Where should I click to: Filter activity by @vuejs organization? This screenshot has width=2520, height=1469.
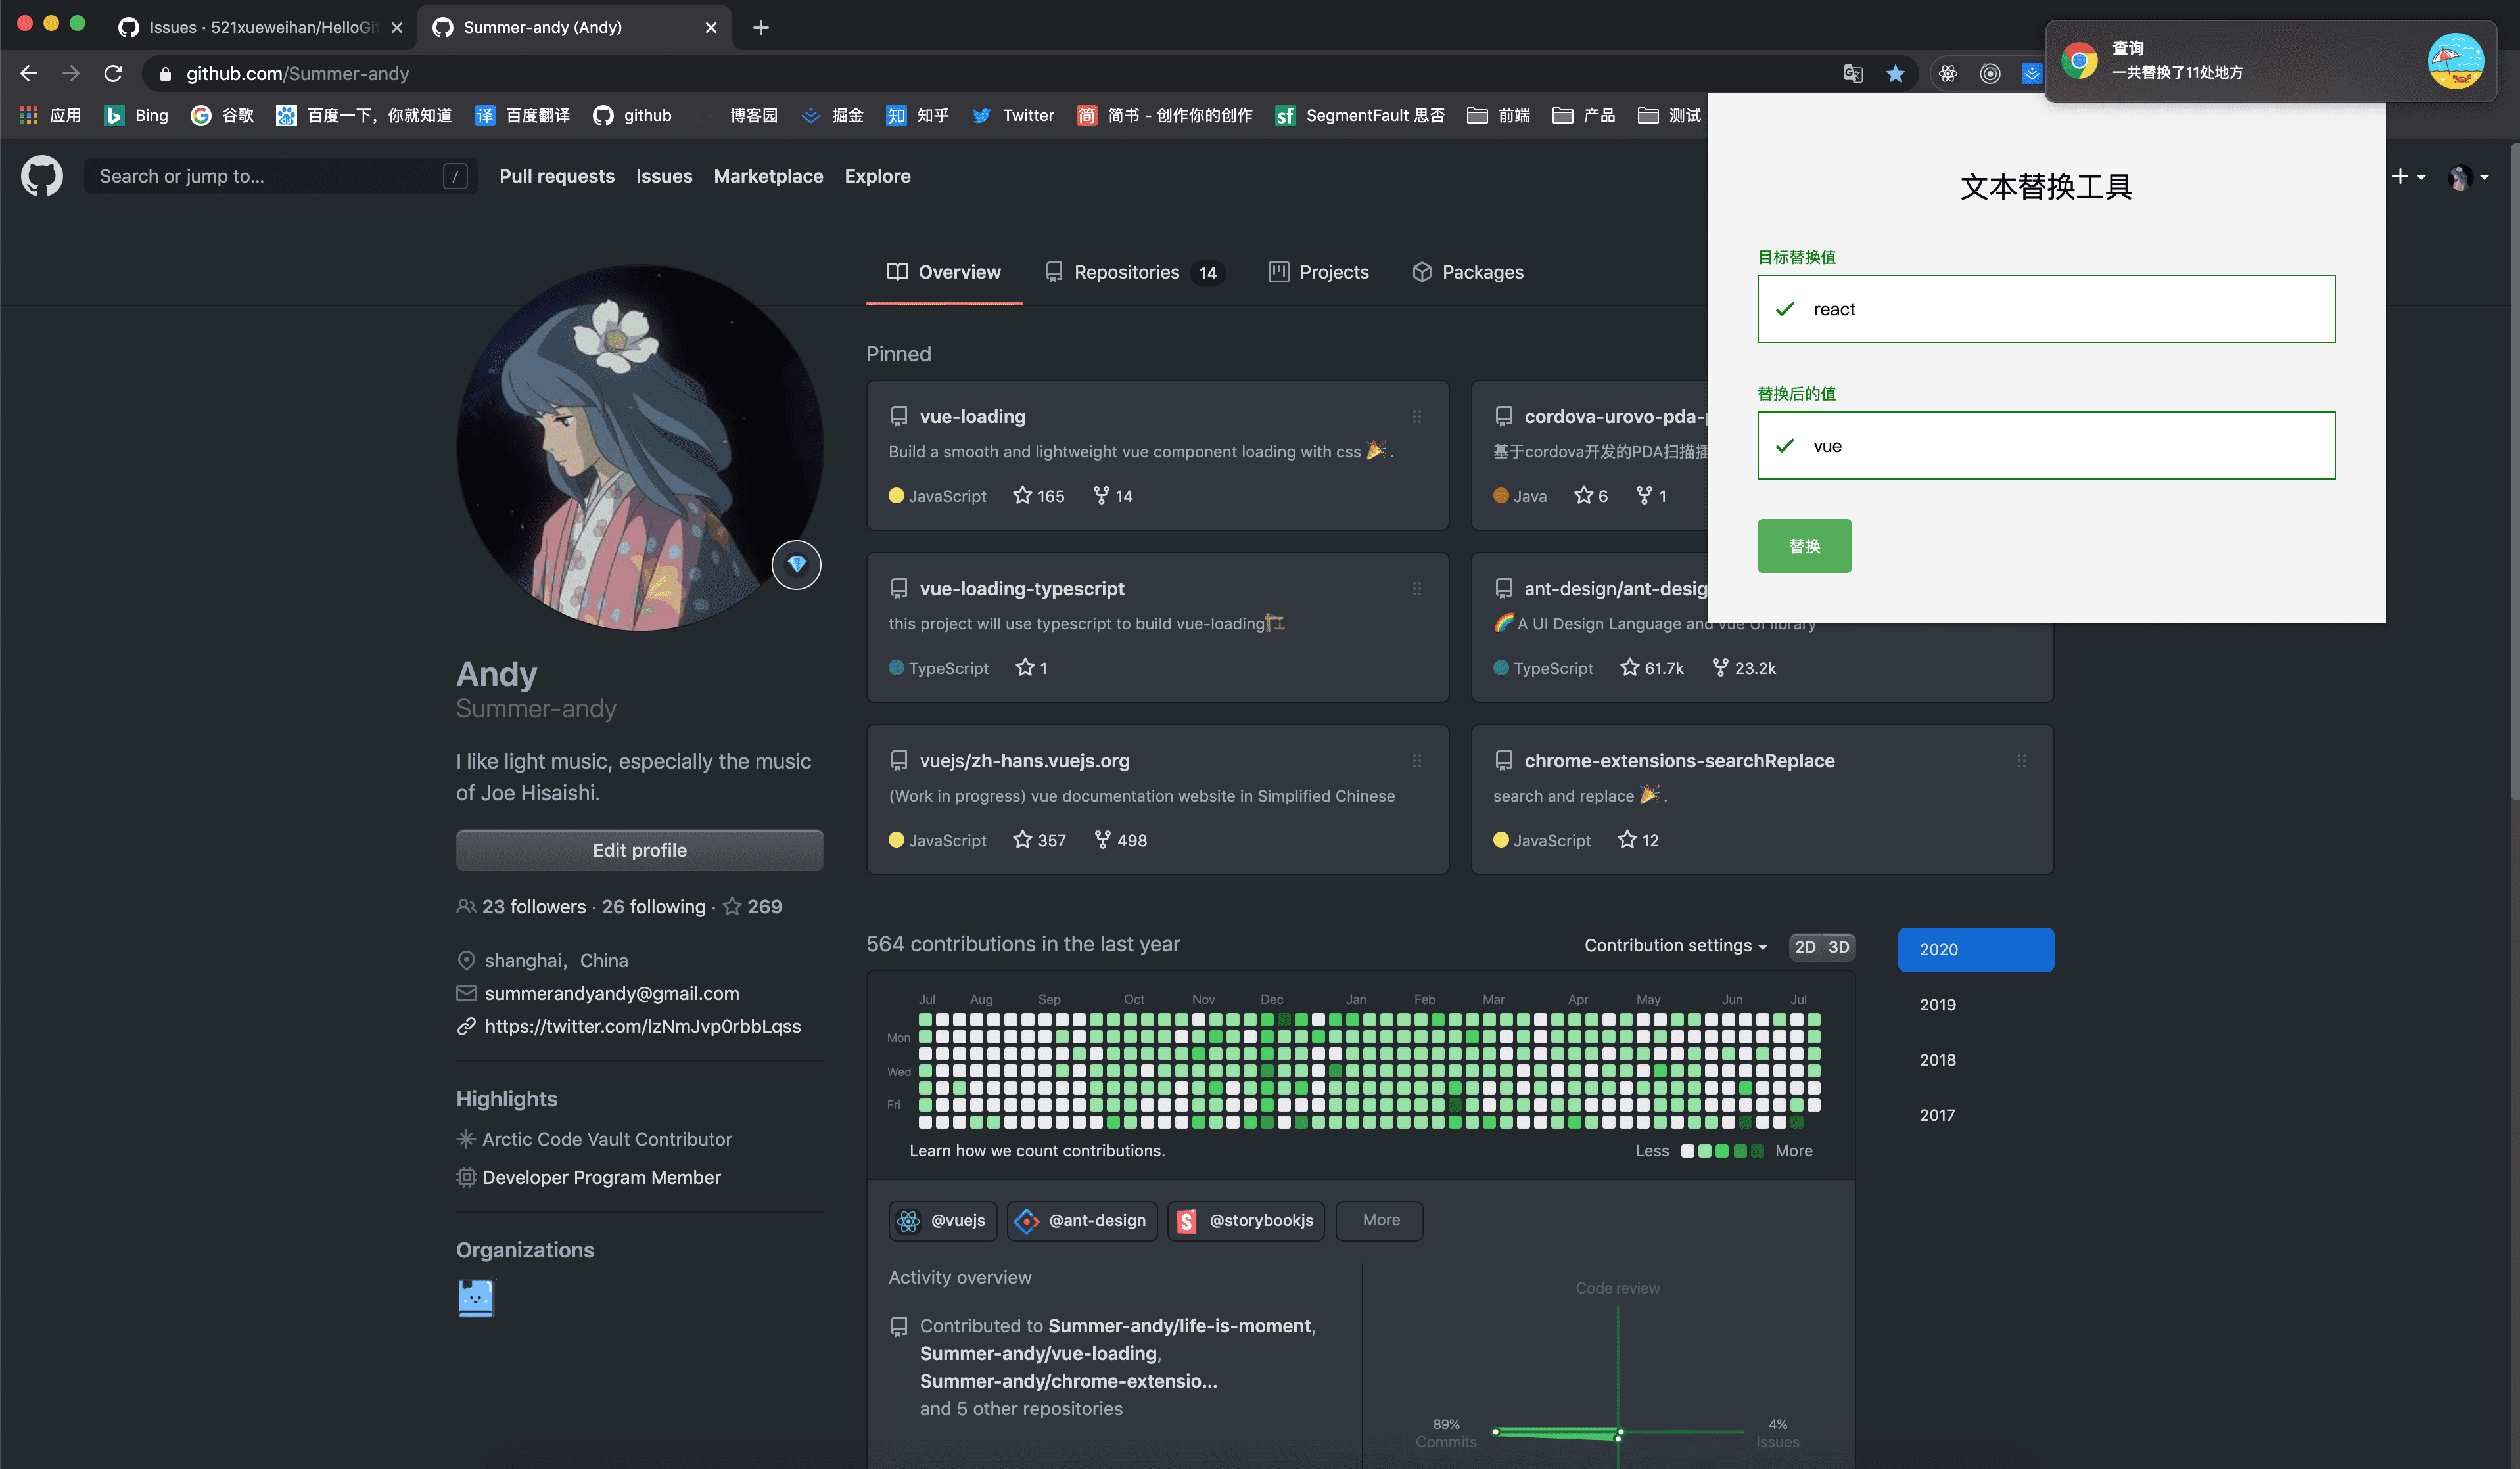(x=942, y=1220)
